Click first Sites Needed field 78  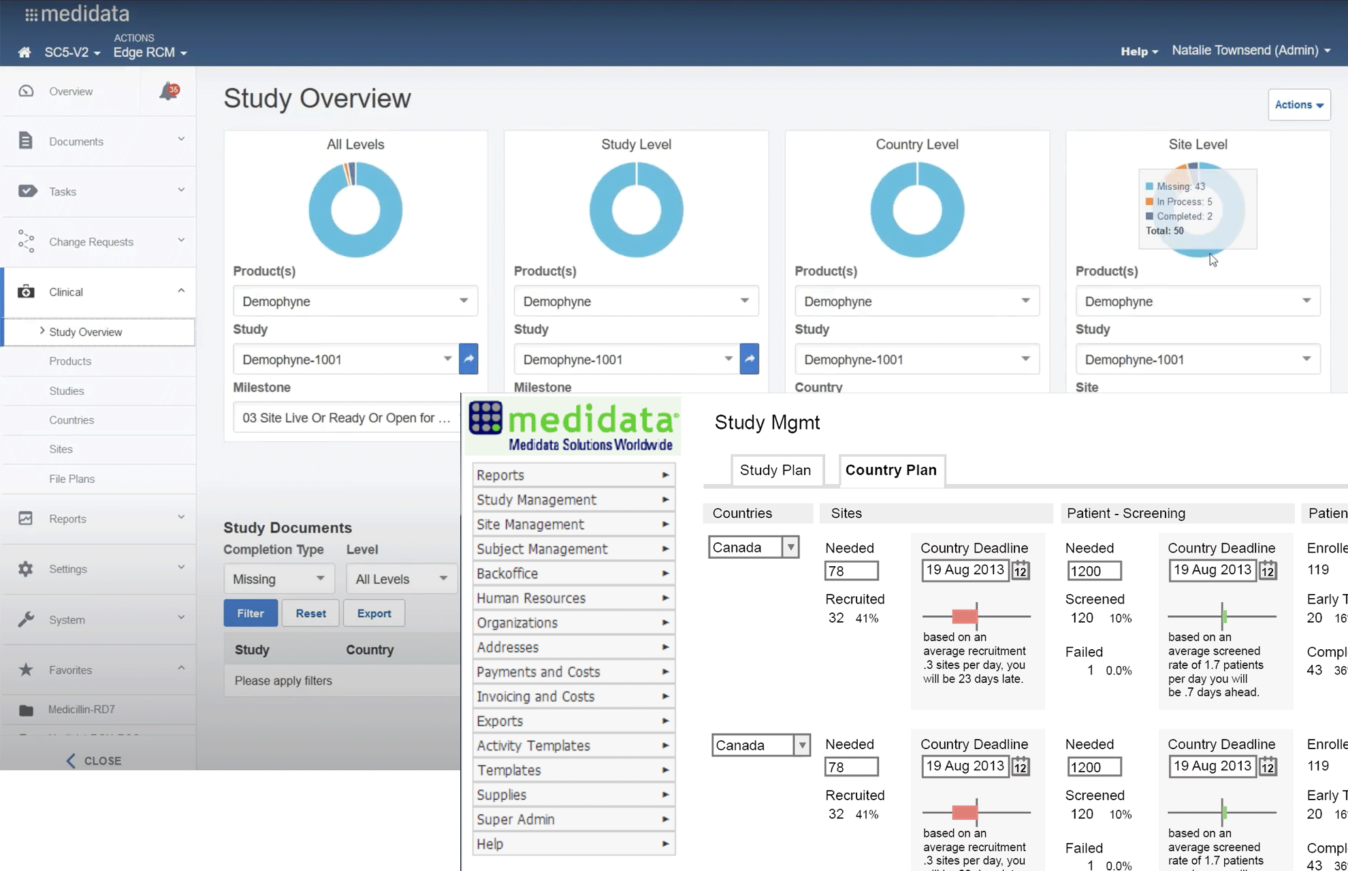(x=851, y=571)
